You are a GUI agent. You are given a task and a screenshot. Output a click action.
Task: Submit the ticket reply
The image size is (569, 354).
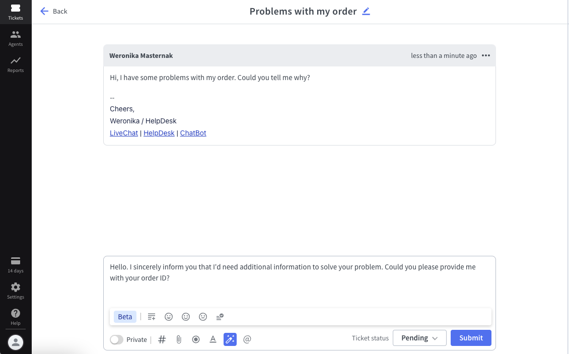point(470,338)
